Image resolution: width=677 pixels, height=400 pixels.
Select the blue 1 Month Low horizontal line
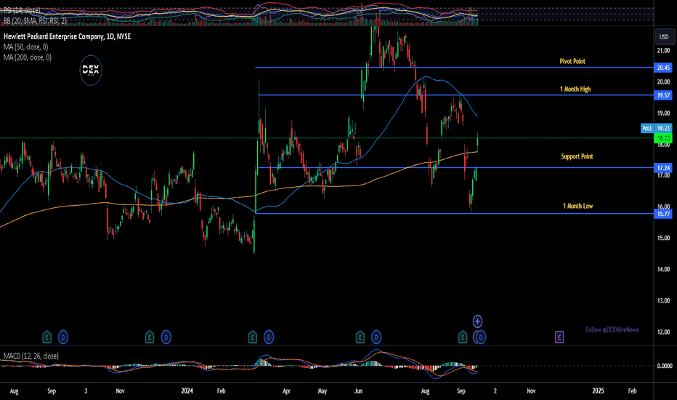pos(454,214)
